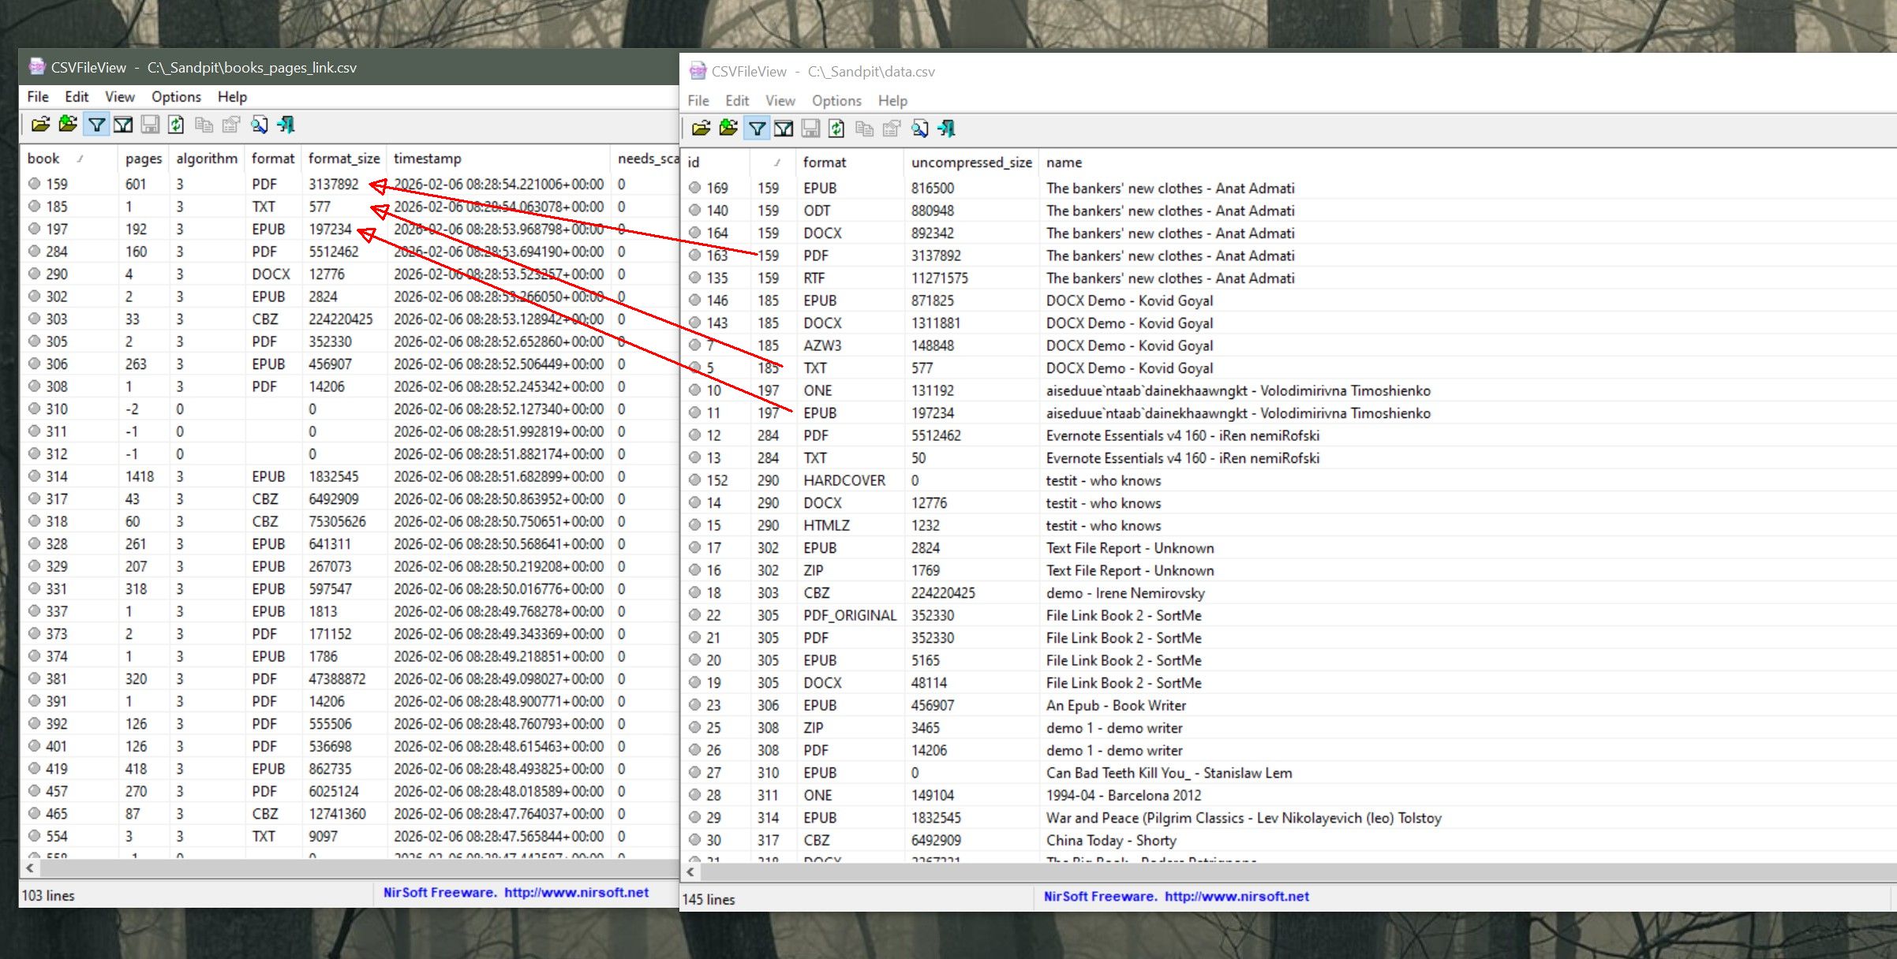Sort by the book column header

coord(44,159)
